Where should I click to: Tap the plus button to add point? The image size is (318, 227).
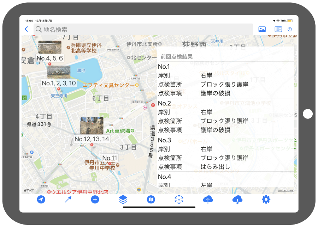point(95,200)
